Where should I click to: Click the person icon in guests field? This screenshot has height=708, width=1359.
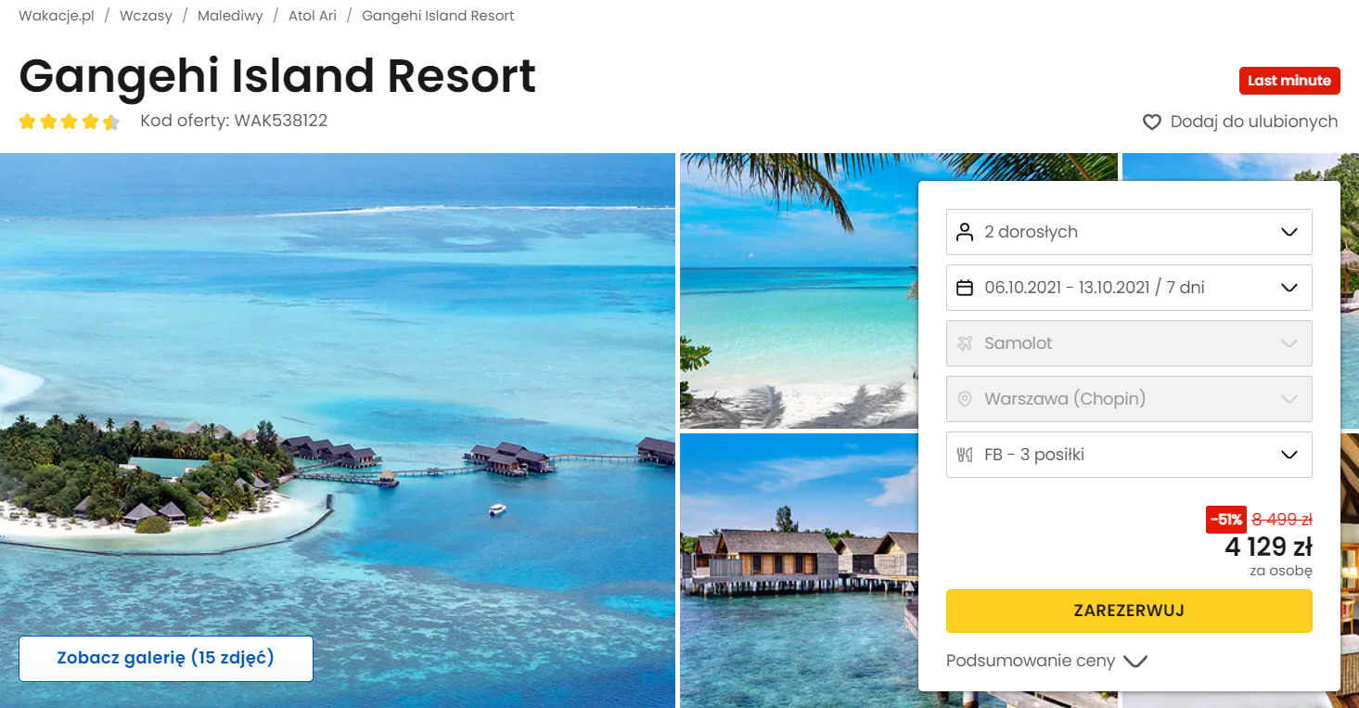(965, 232)
